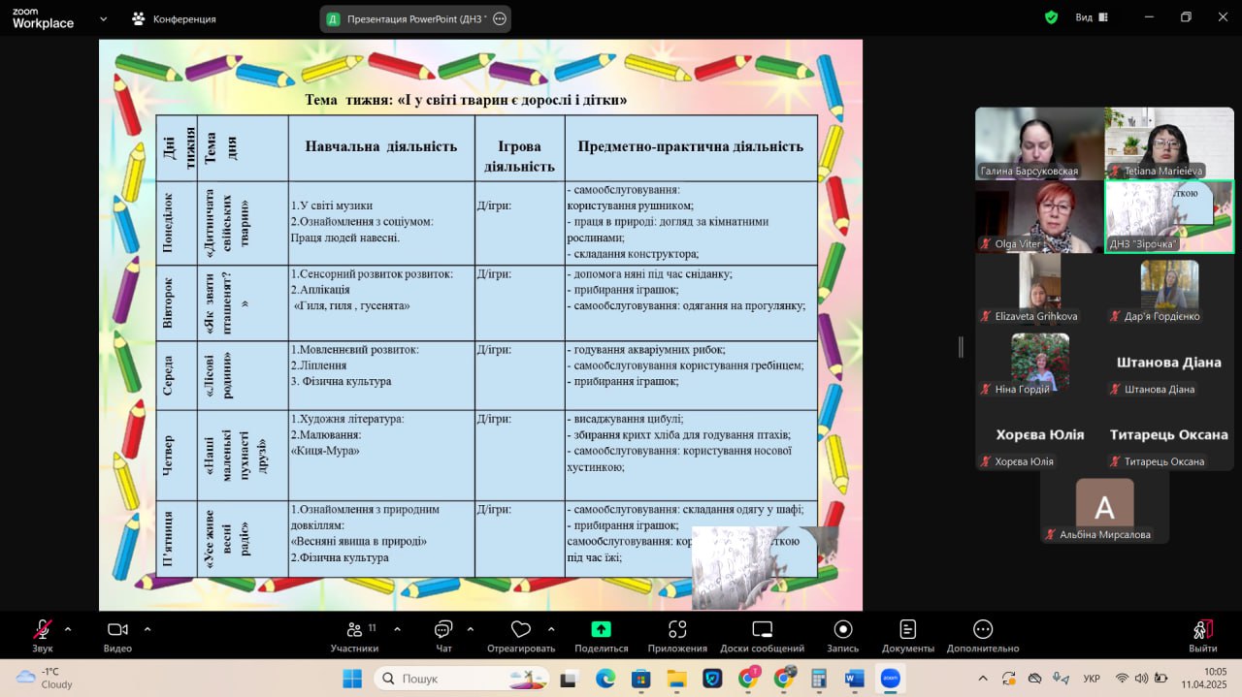The image size is (1242, 697).
Task: Select Ніна Гордій video tile
Action: pos(1039,362)
